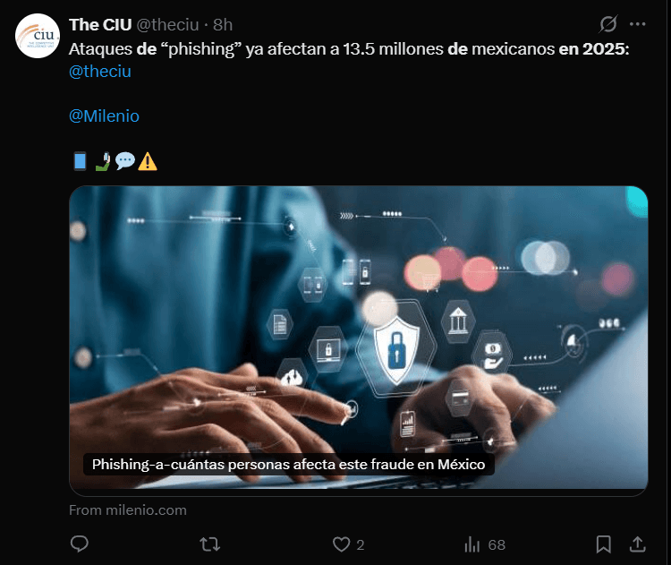The width and height of the screenshot is (671, 565).
Task: Open the 8h timestamp of the post
Action: (x=223, y=25)
